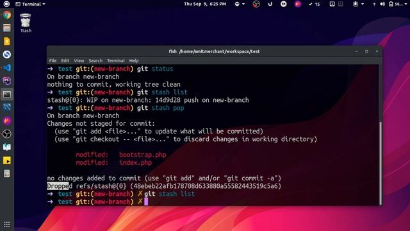Click 'bootstrap.php' modified file text

click(x=142, y=155)
